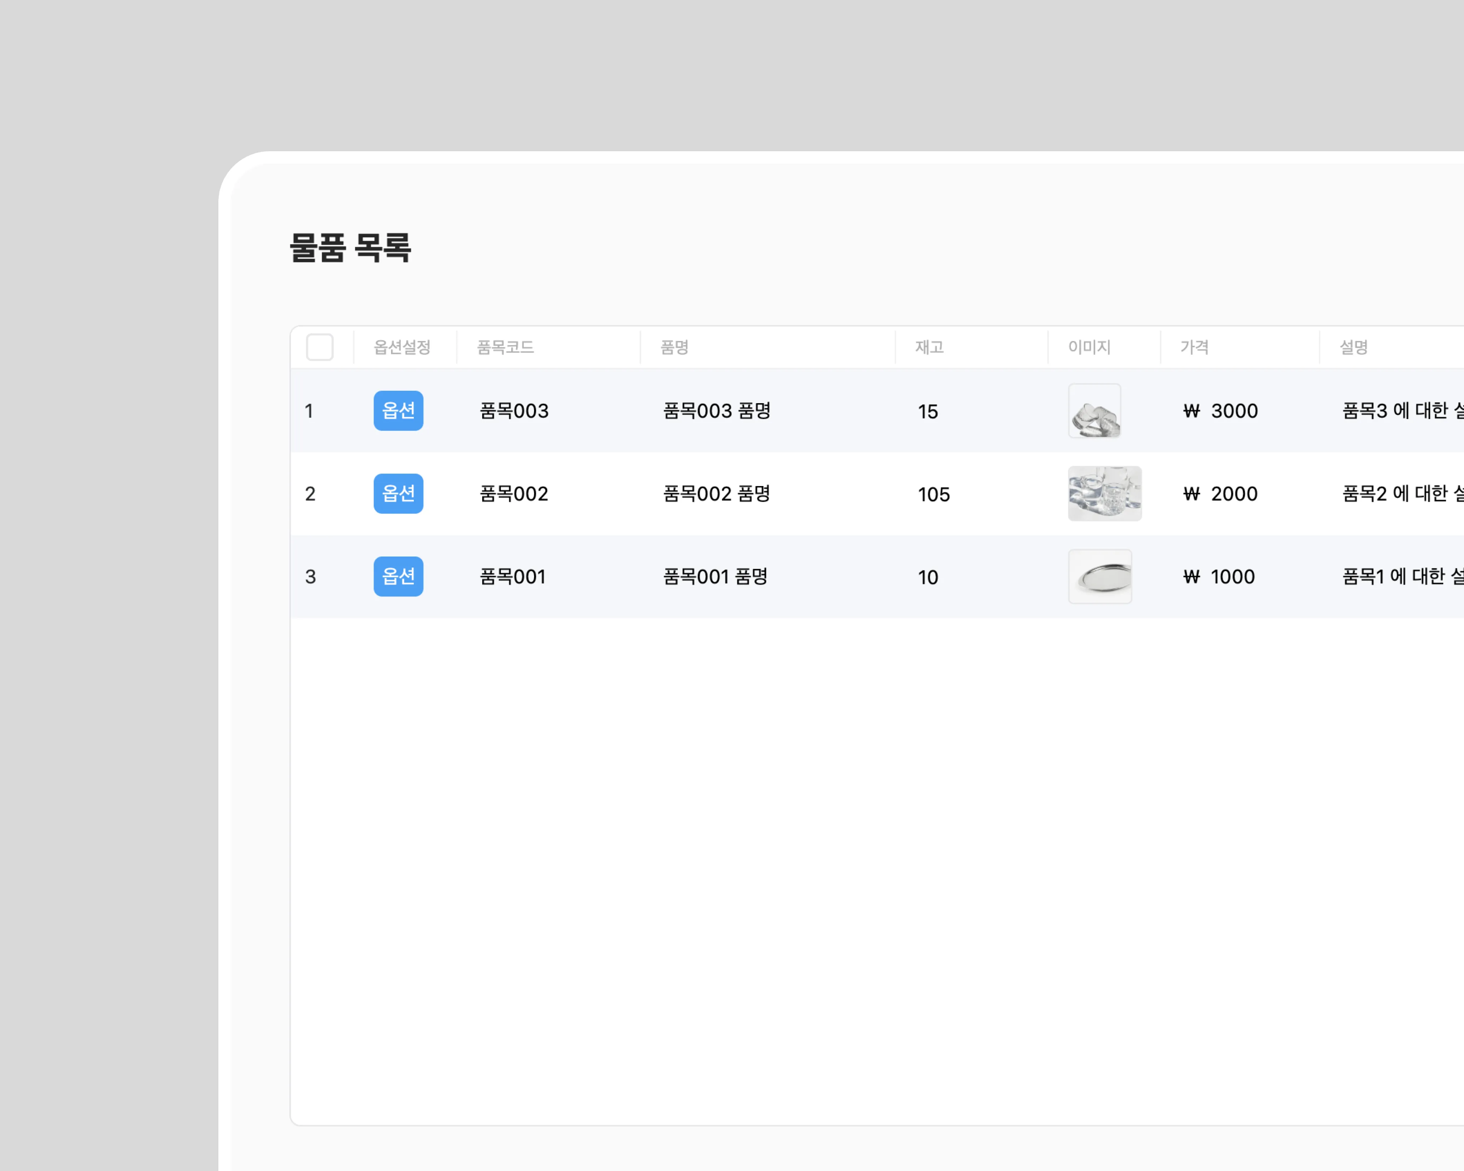Sort by 재고 column header
Image resolution: width=1464 pixels, height=1171 pixels.
click(929, 347)
